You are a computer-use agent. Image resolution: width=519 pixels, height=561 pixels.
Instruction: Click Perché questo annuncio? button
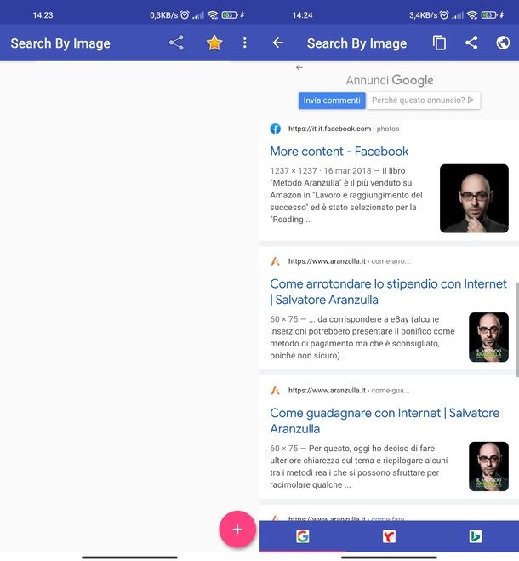tap(423, 100)
